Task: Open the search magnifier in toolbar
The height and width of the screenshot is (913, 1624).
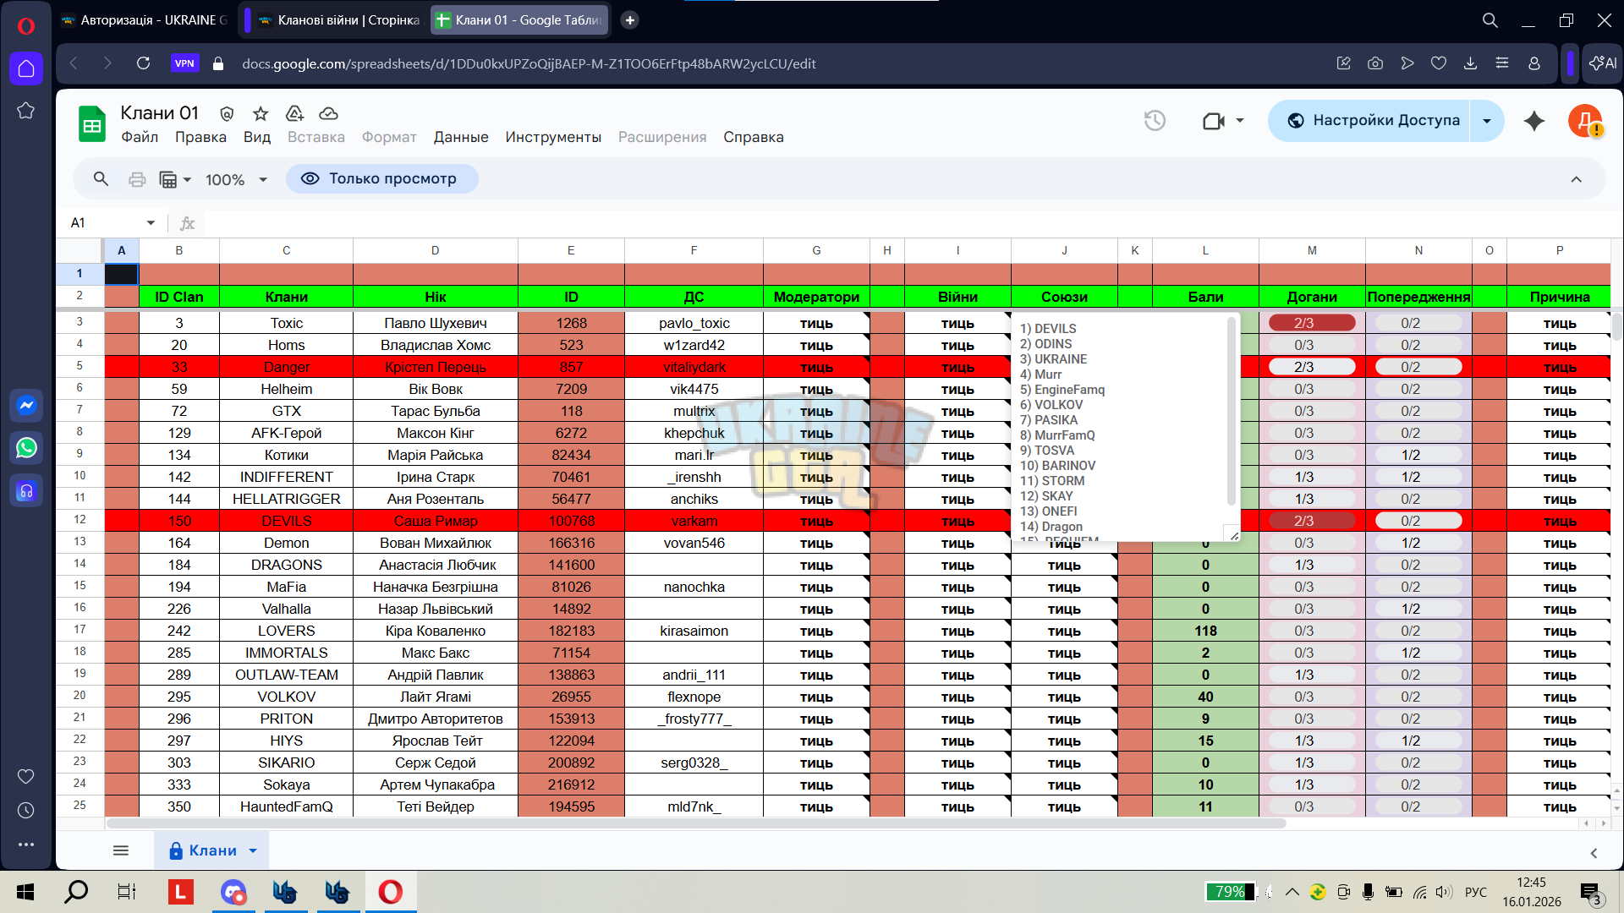Action: pos(101,179)
